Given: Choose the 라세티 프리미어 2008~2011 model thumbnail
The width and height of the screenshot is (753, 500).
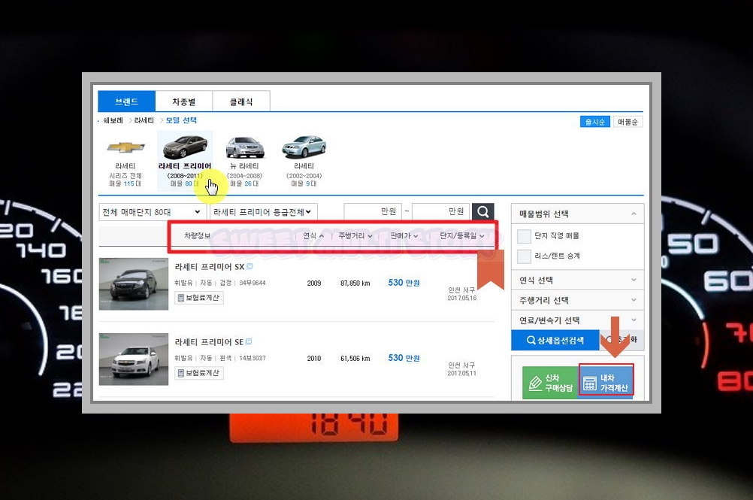Looking at the screenshot, I should pyautogui.click(x=185, y=161).
